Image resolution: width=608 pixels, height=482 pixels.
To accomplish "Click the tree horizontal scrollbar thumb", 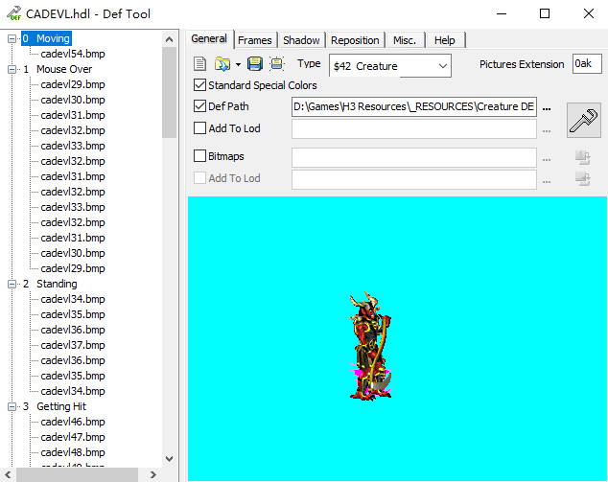I will pos(77,474).
